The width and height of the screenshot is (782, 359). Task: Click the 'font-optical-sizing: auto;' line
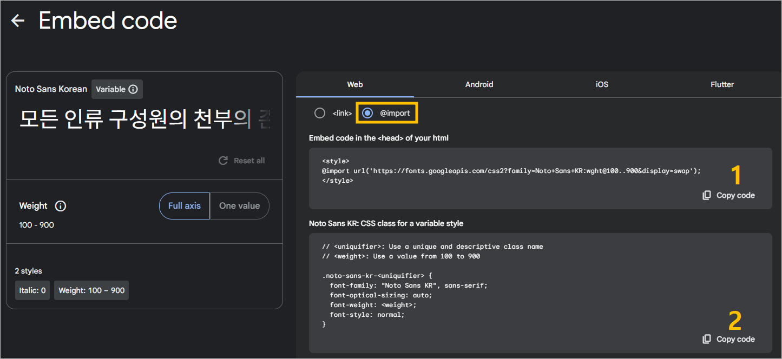tap(381, 295)
